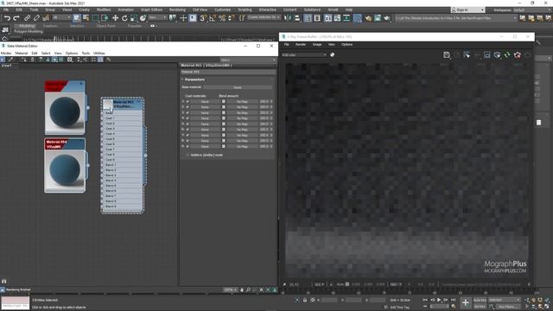Click the Redo arrow in main toolbar
Image resolution: width=553 pixels, height=311 pixels.
point(16,18)
